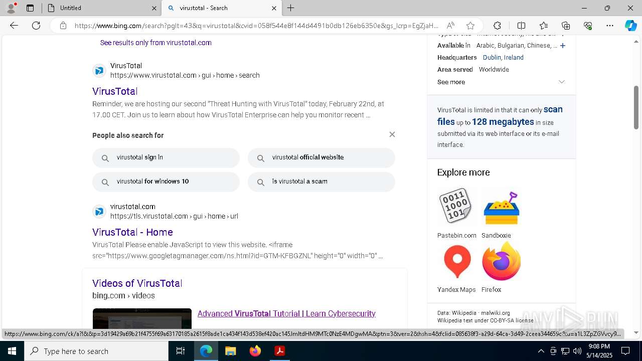Open Adobe Acrobat from taskbar
This screenshot has height=361, width=642.
(280, 351)
